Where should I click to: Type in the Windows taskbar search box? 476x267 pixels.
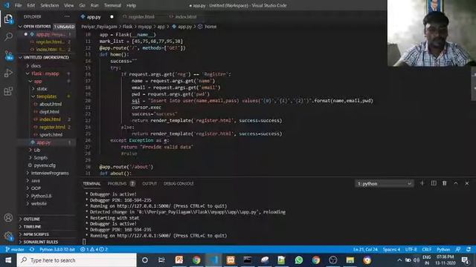(77, 260)
